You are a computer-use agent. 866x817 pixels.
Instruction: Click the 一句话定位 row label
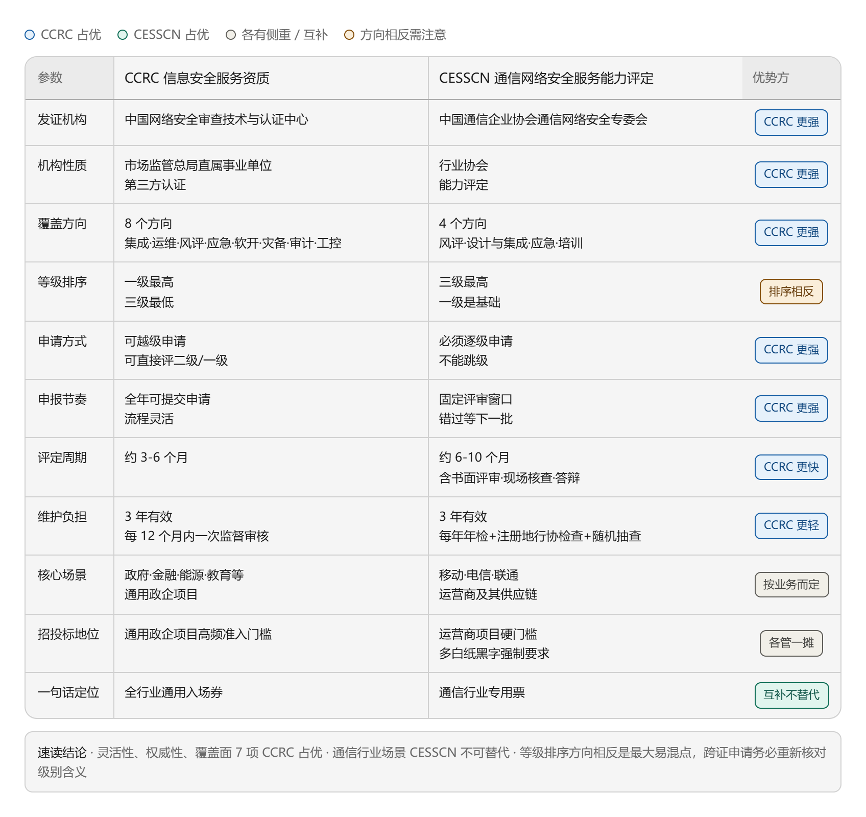pos(68,692)
